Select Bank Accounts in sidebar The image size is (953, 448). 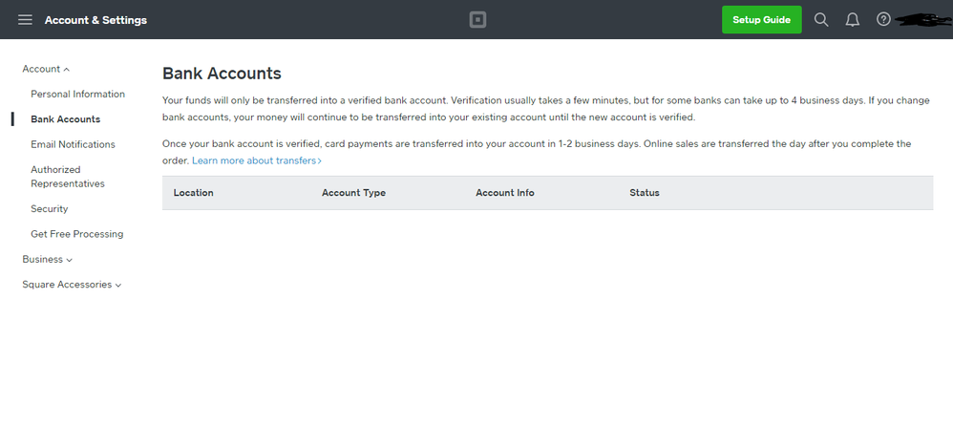click(65, 119)
